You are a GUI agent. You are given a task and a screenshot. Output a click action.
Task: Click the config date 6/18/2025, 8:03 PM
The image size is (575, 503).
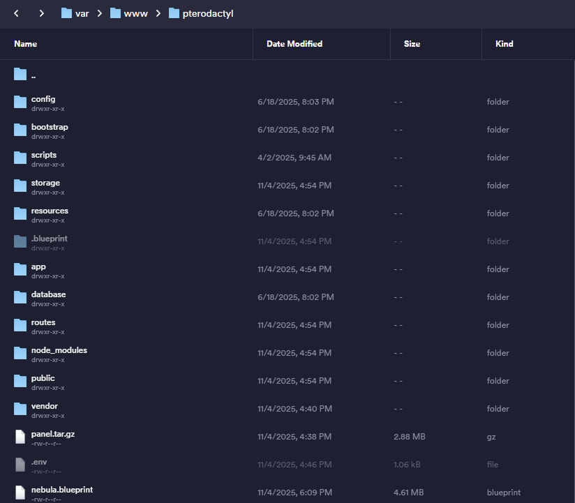296,102
